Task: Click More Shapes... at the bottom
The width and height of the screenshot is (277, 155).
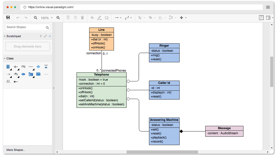Action: click(16, 150)
